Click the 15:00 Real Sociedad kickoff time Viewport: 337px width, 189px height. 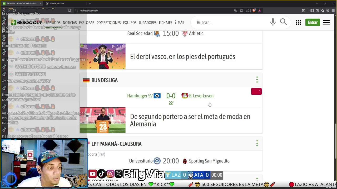pyautogui.click(x=171, y=33)
